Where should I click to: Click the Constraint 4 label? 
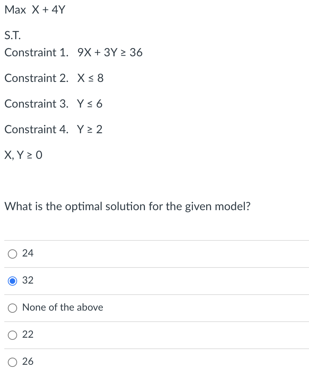point(36,129)
